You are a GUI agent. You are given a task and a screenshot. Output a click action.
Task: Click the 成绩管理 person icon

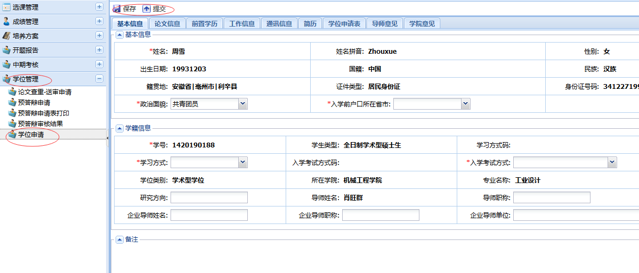tap(6, 22)
